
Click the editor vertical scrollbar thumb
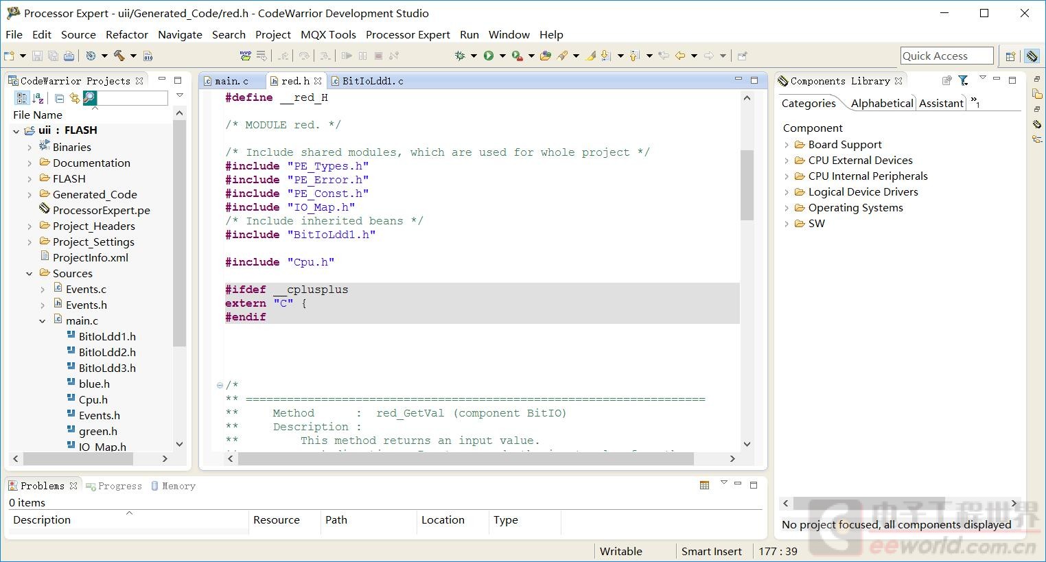(747, 185)
